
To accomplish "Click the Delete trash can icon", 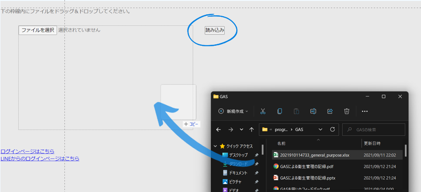I will (347, 111).
